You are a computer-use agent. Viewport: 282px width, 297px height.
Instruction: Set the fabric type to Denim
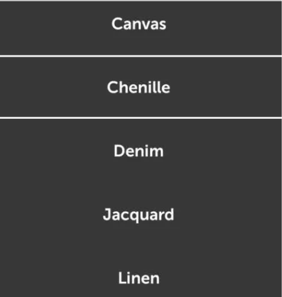point(139,151)
